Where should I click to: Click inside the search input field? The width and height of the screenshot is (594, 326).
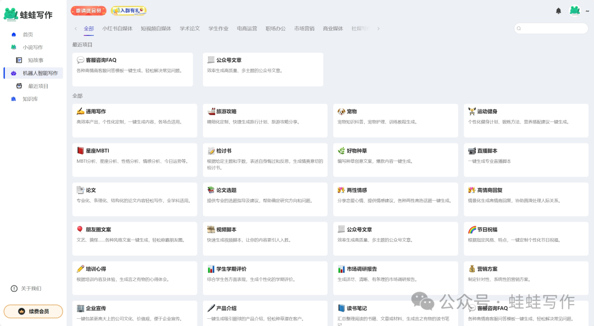click(550, 28)
